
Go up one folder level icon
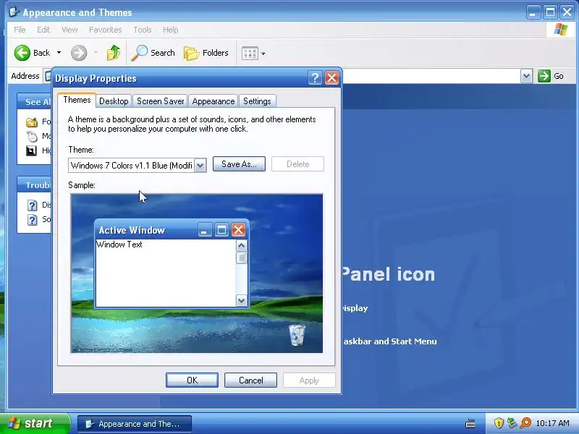point(114,53)
